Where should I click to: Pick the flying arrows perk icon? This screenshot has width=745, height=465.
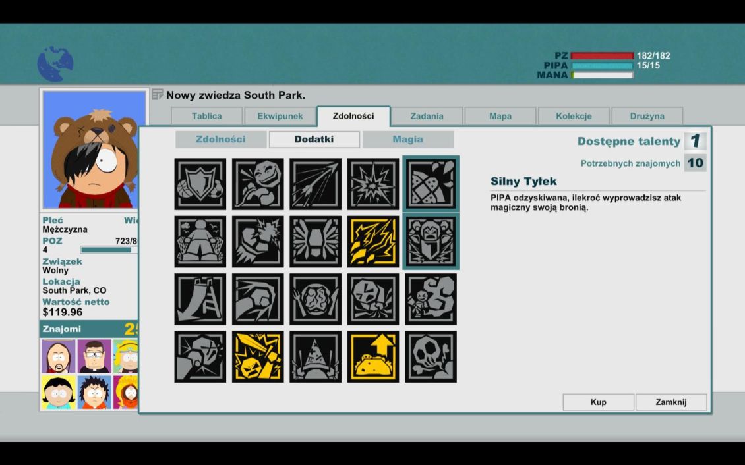316,184
